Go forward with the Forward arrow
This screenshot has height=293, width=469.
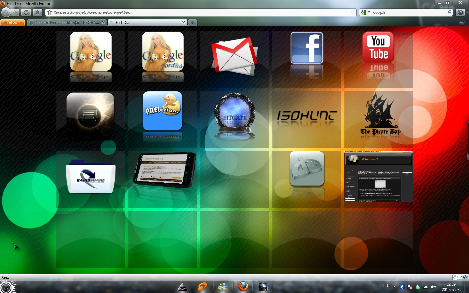point(15,12)
